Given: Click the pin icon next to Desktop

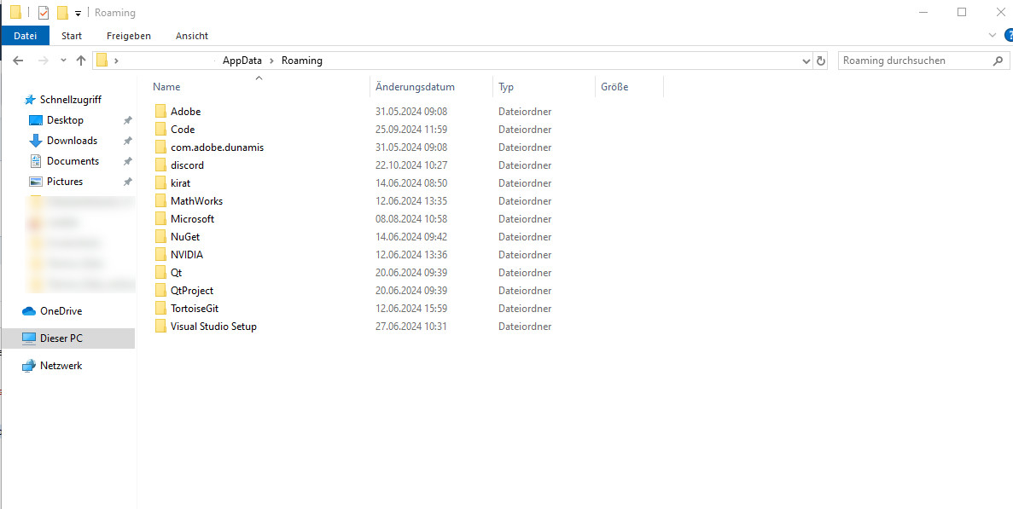Looking at the screenshot, I should point(128,120).
